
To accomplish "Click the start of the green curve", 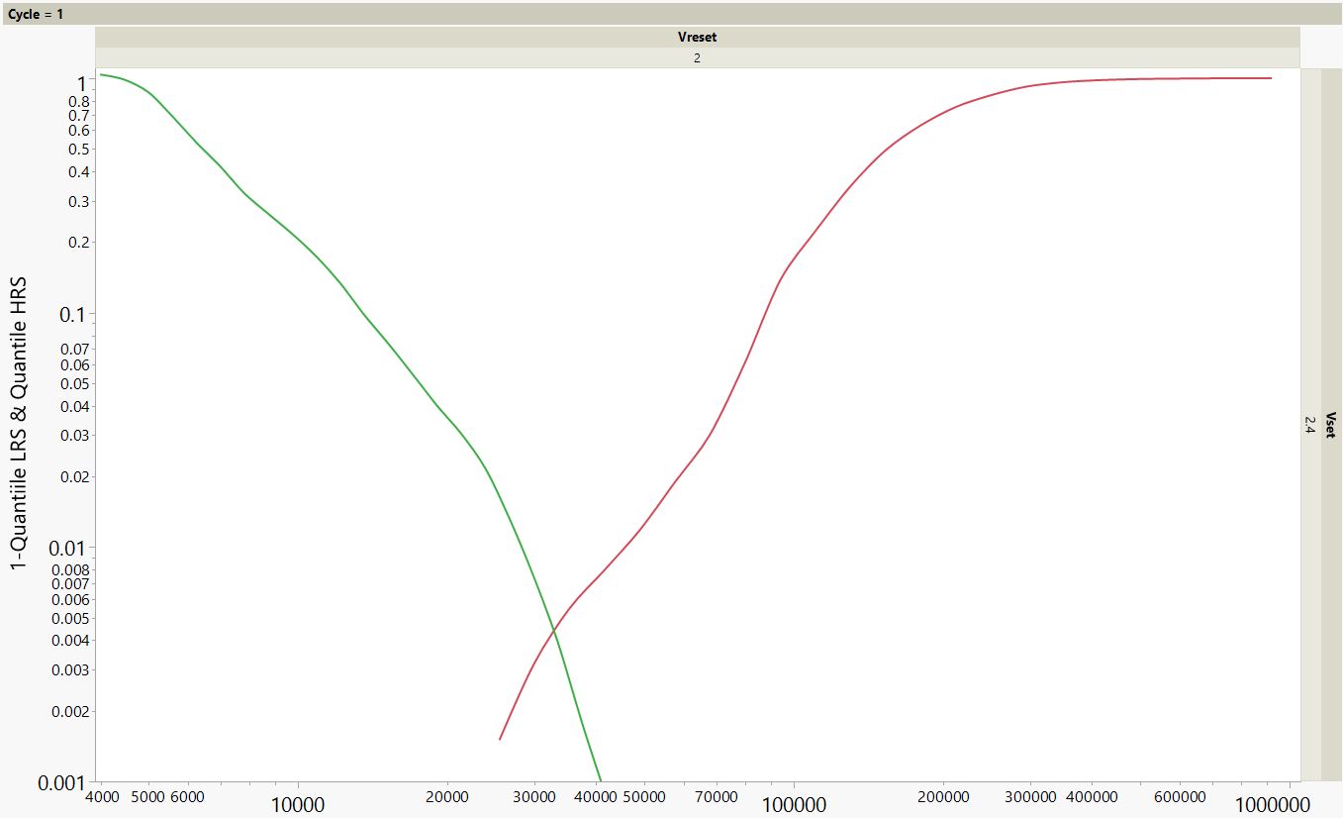I will (104, 74).
